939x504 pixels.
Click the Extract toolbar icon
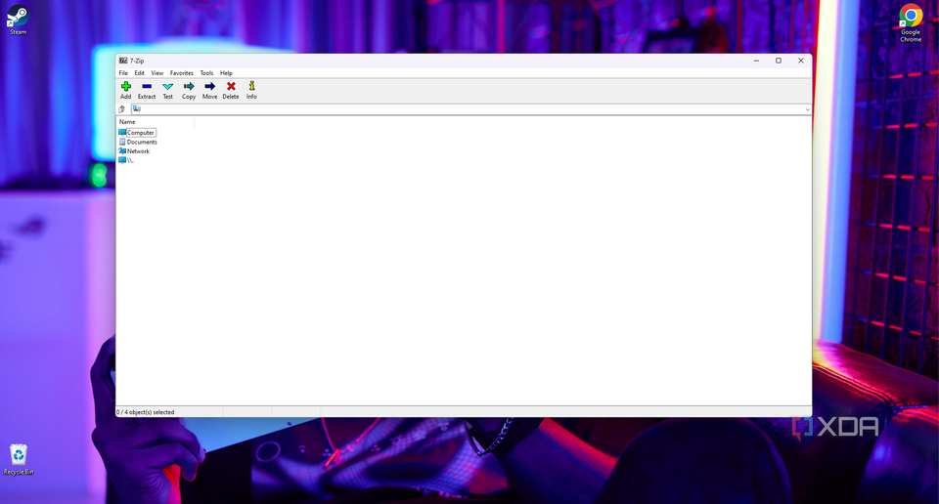(x=147, y=87)
